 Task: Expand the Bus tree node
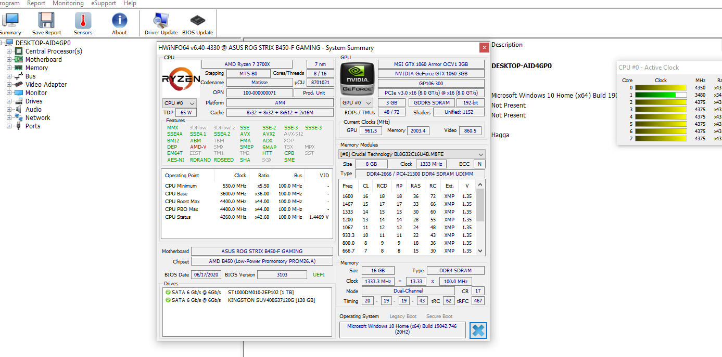pyautogui.click(x=9, y=76)
